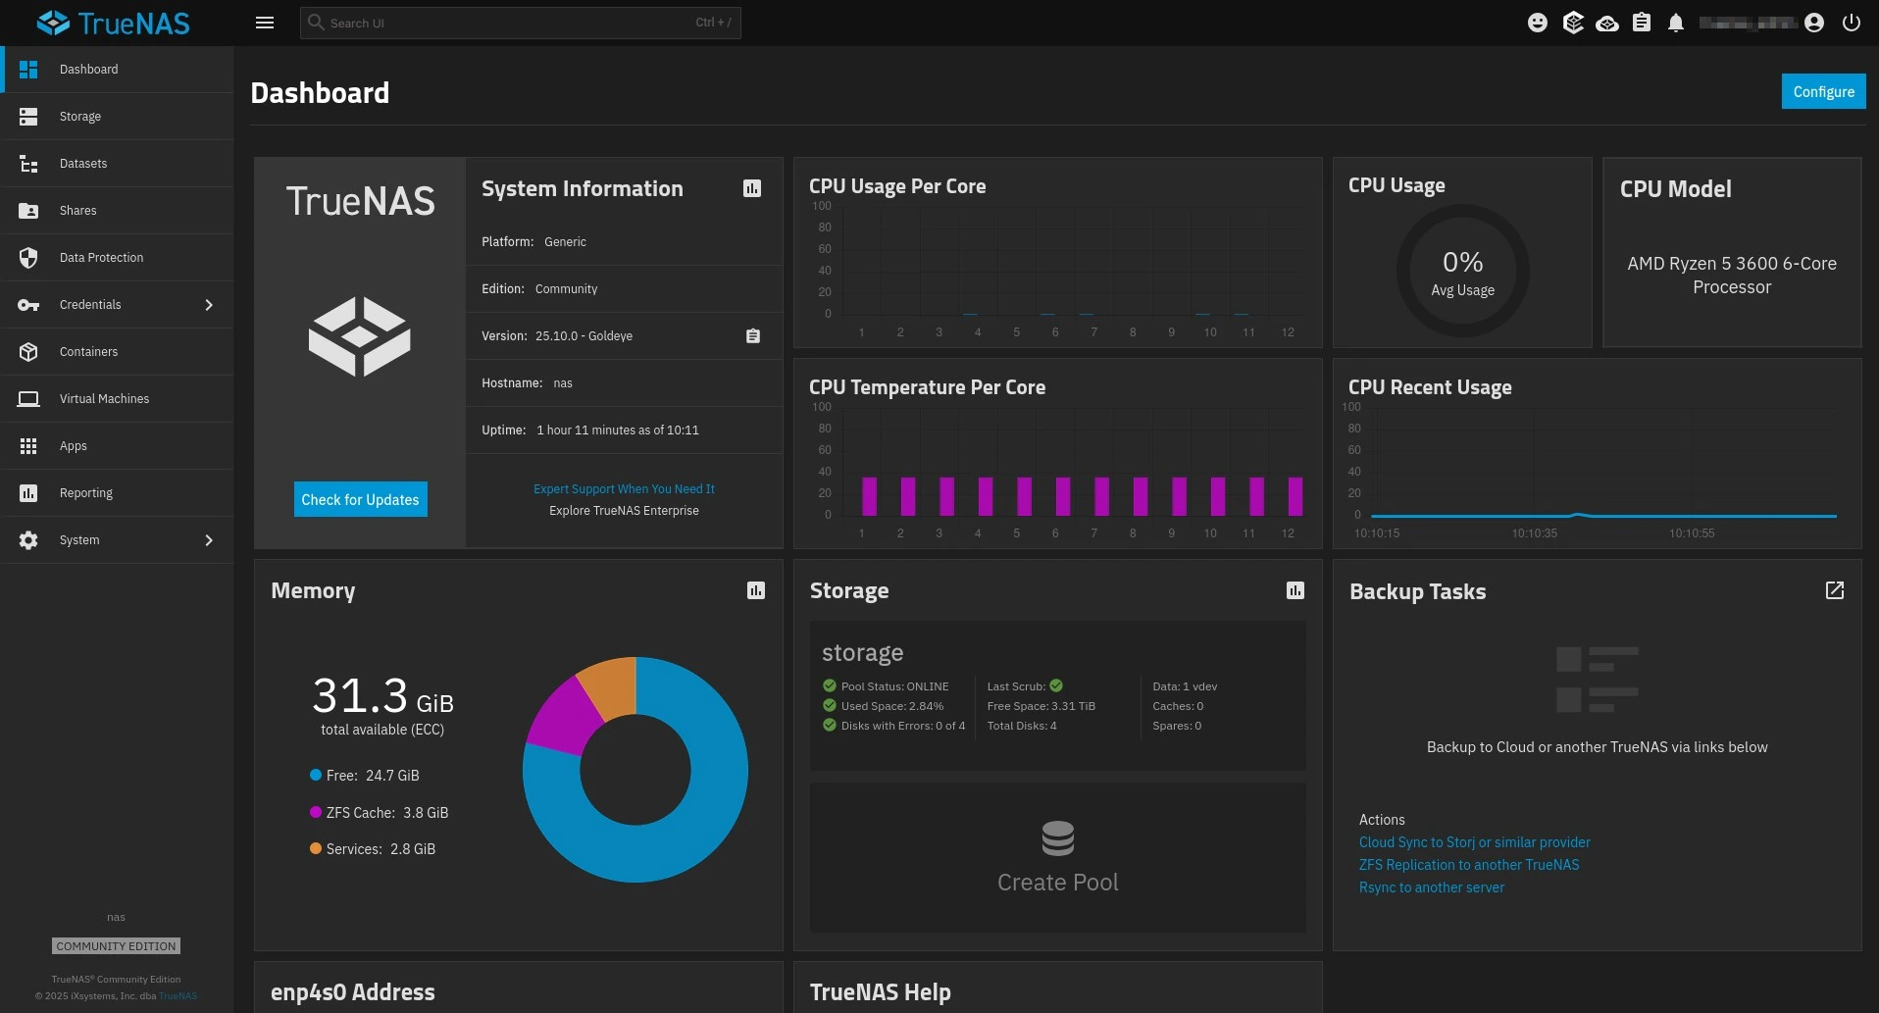Open the jobs clipboard icon in top bar
Image resolution: width=1879 pixels, height=1013 pixels.
coord(1642,23)
